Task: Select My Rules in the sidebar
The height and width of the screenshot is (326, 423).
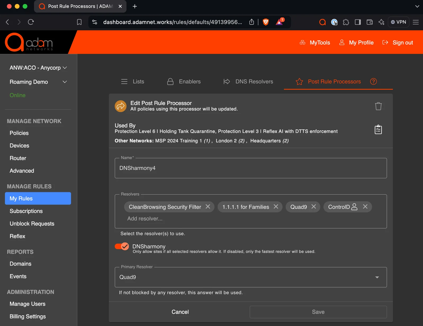Action: [38, 198]
